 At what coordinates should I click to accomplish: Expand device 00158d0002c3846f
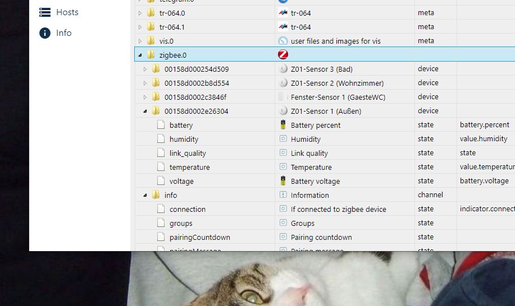tap(145, 98)
